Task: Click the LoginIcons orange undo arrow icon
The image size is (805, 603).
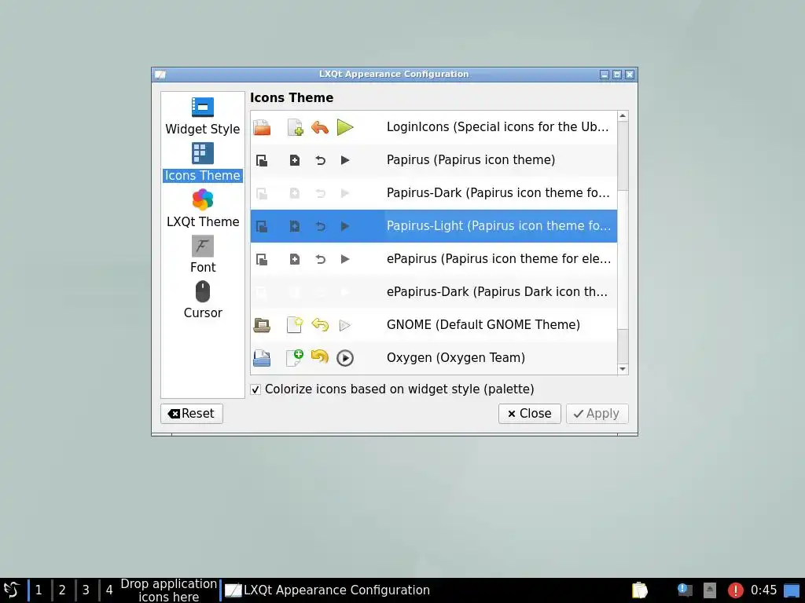Action: (x=320, y=127)
